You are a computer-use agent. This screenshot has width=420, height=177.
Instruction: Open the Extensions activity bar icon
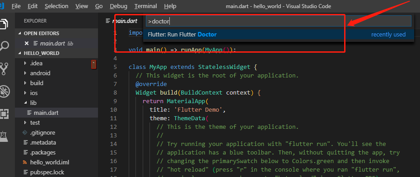(x=4, y=114)
